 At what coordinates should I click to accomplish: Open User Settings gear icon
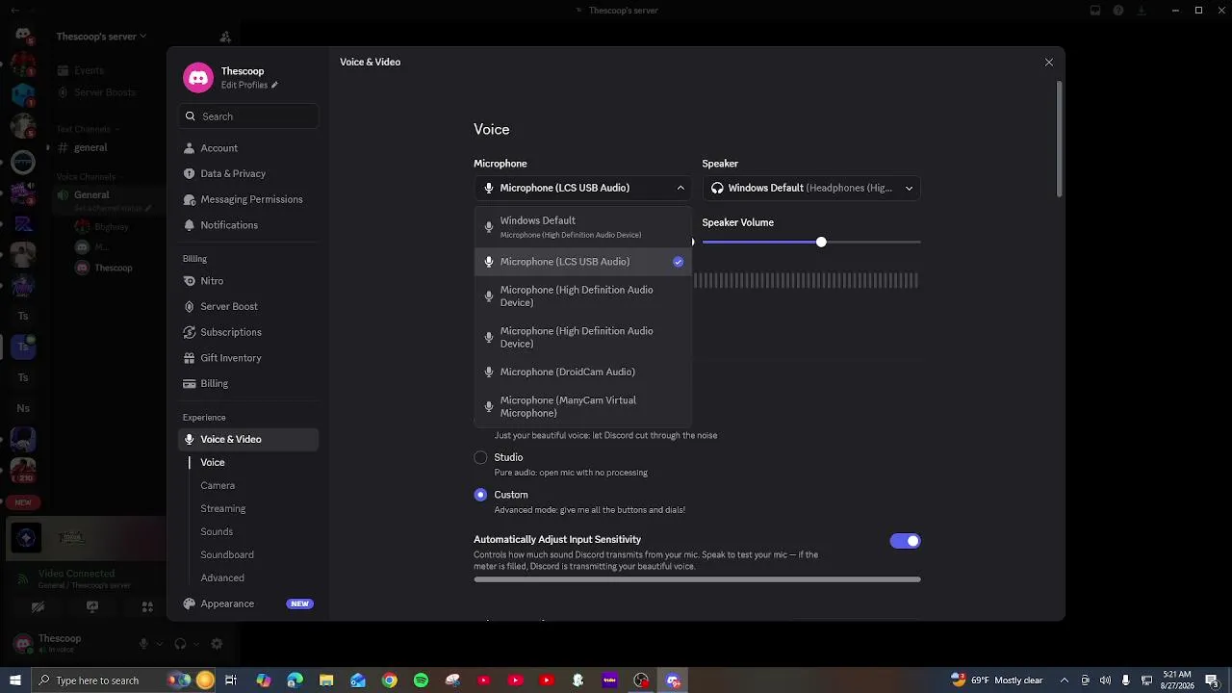click(217, 644)
